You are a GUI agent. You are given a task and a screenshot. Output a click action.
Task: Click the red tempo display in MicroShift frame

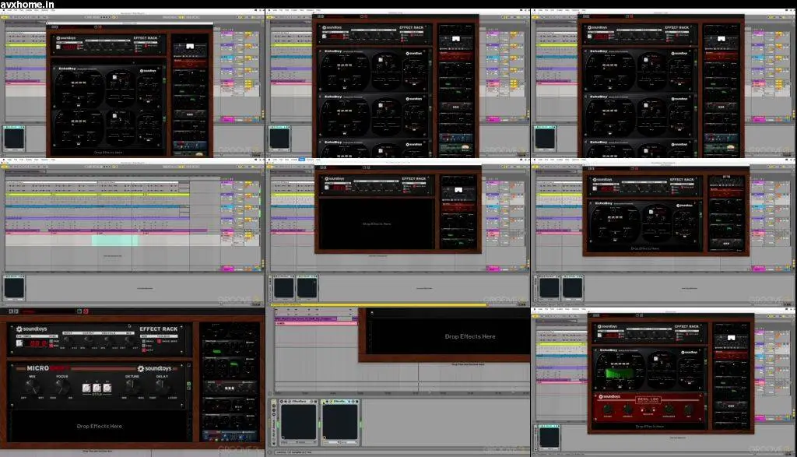pos(37,343)
